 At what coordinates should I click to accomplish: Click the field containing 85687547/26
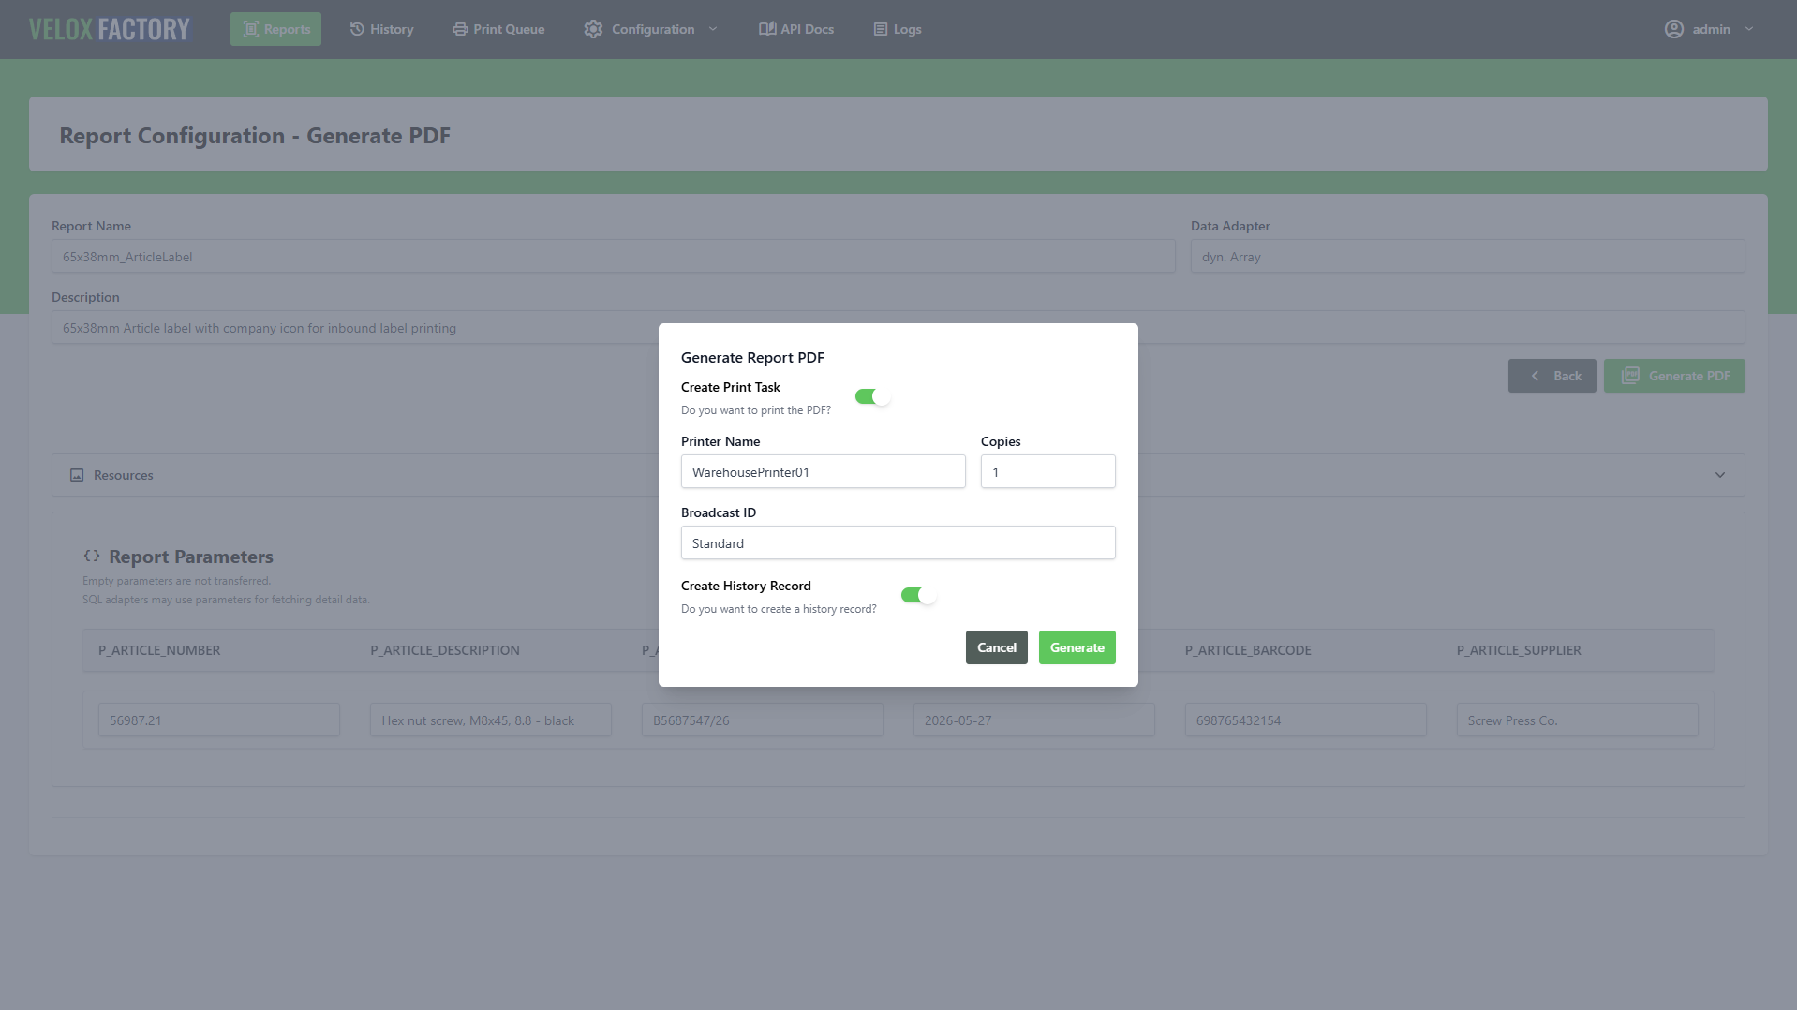763,720
